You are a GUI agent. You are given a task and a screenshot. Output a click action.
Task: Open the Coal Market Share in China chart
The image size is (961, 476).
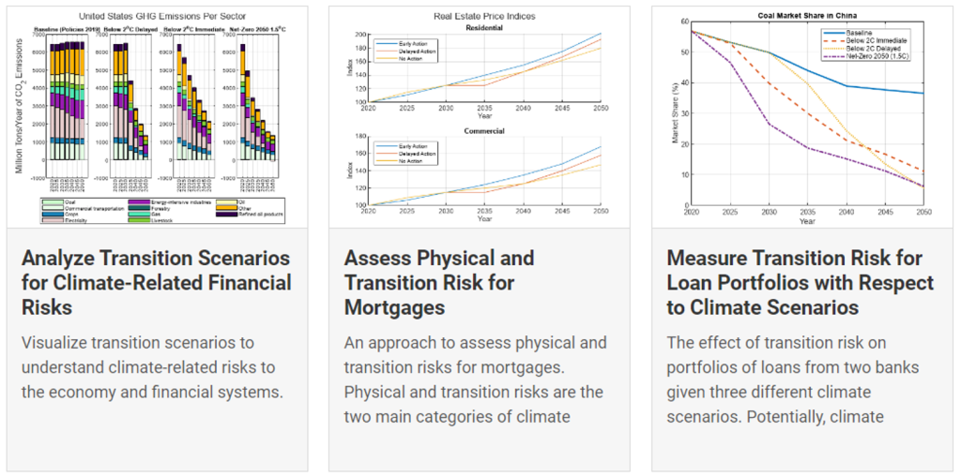click(x=801, y=117)
